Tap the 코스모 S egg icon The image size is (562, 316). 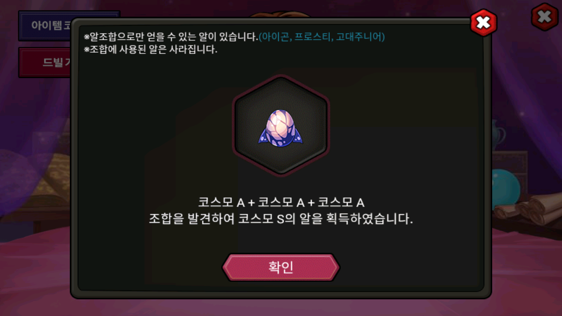pyautogui.click(x=281, y=128)
